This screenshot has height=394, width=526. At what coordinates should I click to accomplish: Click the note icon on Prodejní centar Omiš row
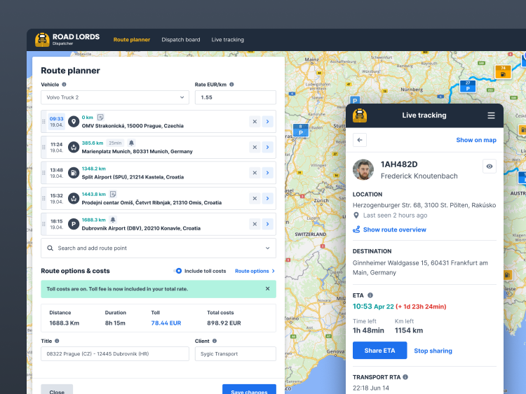[x=113, y=194]
